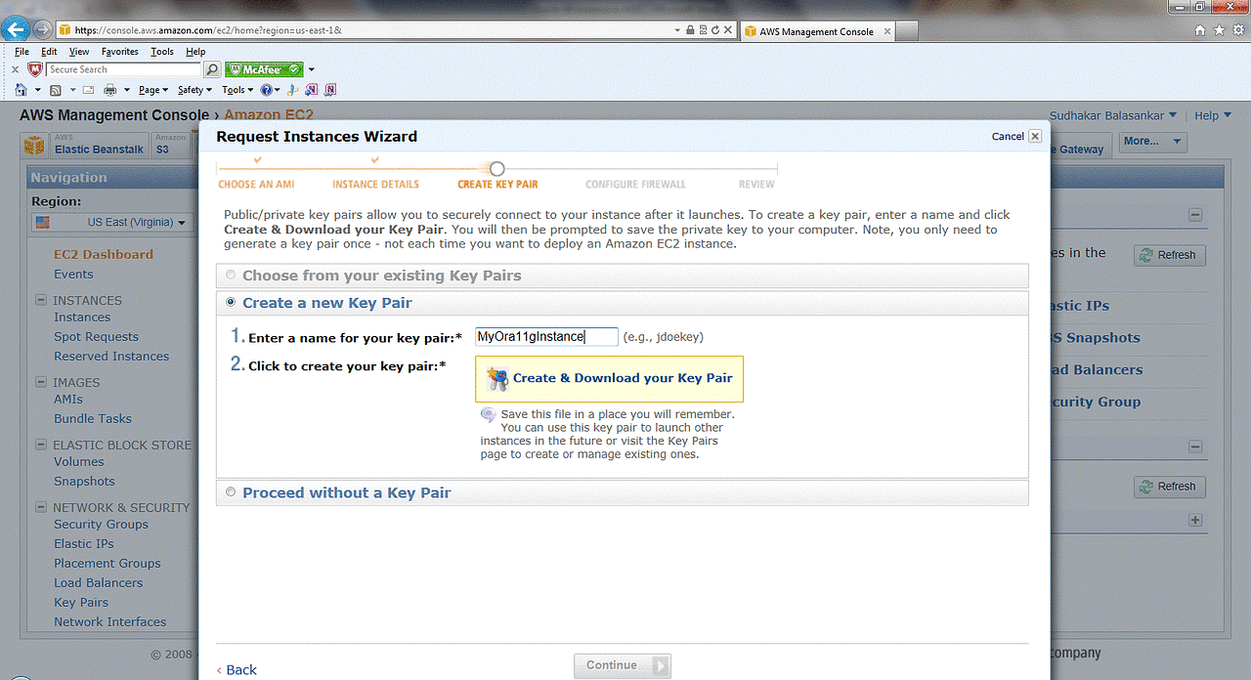Screen dimensions: 1251x680
Task: Click the Continue button
Action: click(x=622, y=665)
